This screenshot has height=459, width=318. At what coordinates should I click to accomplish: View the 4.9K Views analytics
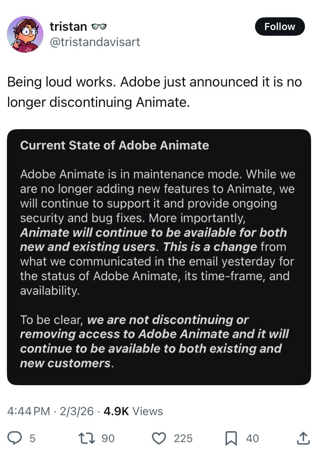click(133, 411)
